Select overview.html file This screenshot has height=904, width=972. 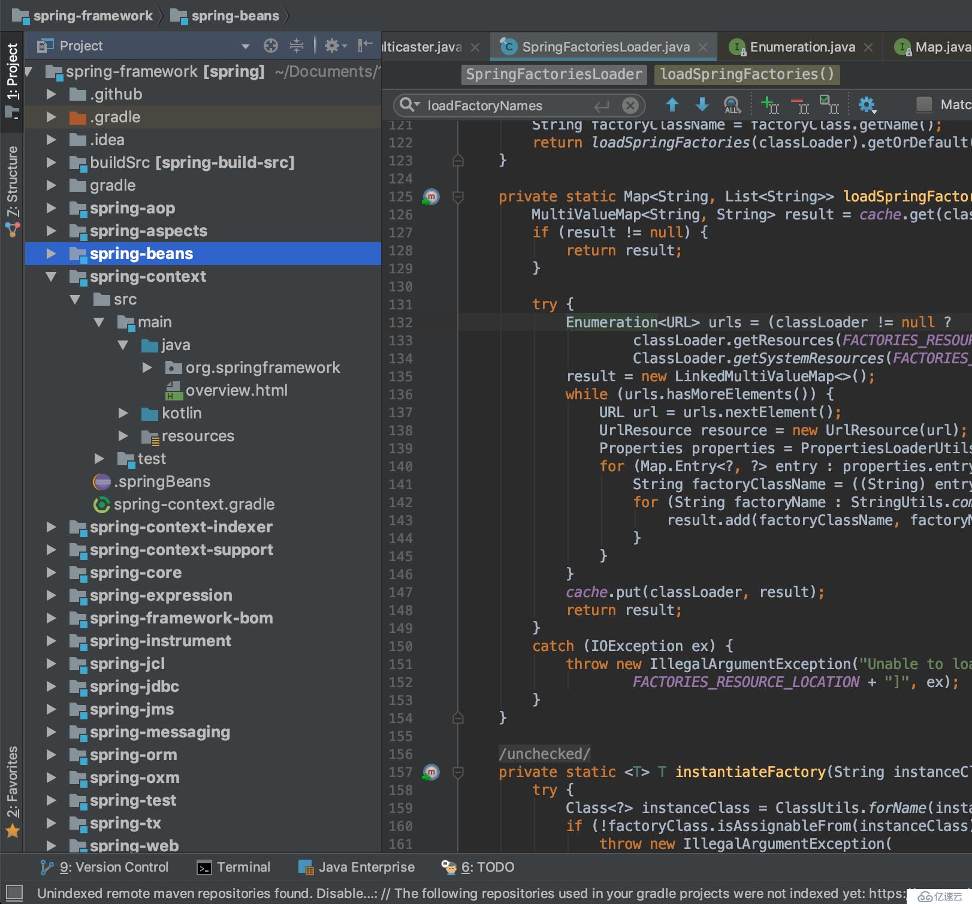click(x=227, y=390)
